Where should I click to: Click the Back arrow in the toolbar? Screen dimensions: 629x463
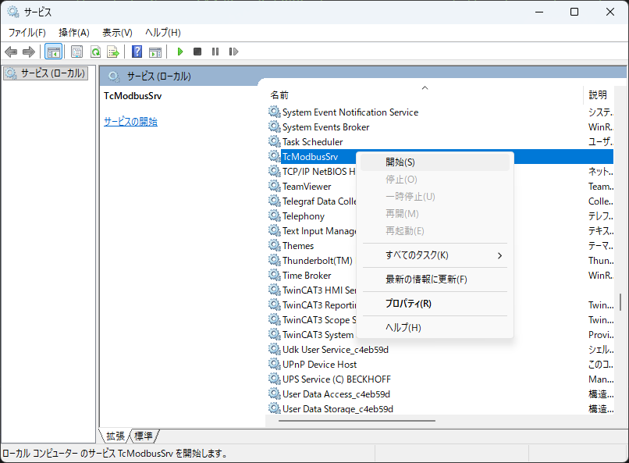(11, 52)
